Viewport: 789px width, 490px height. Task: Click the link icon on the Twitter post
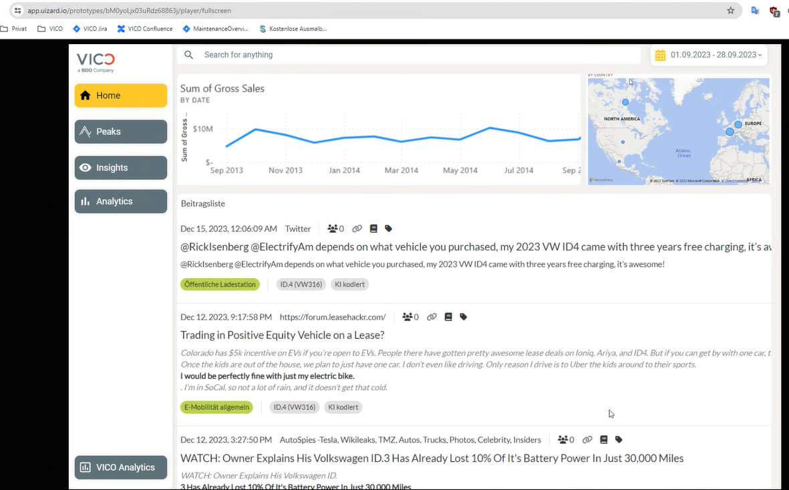point(357,229)
